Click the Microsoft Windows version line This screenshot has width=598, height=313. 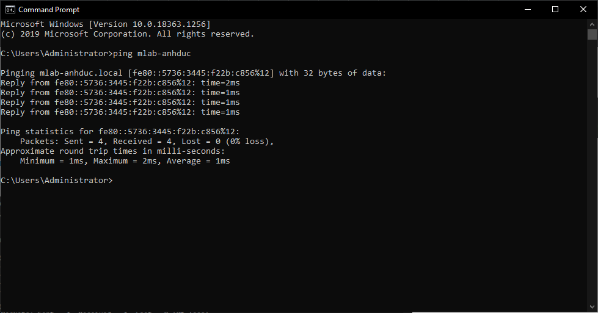coord(106,24)
